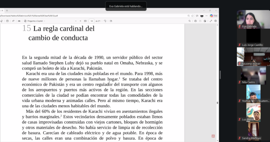Expand the Pregunta a Copilot dropdown arrow

[45, 21]
